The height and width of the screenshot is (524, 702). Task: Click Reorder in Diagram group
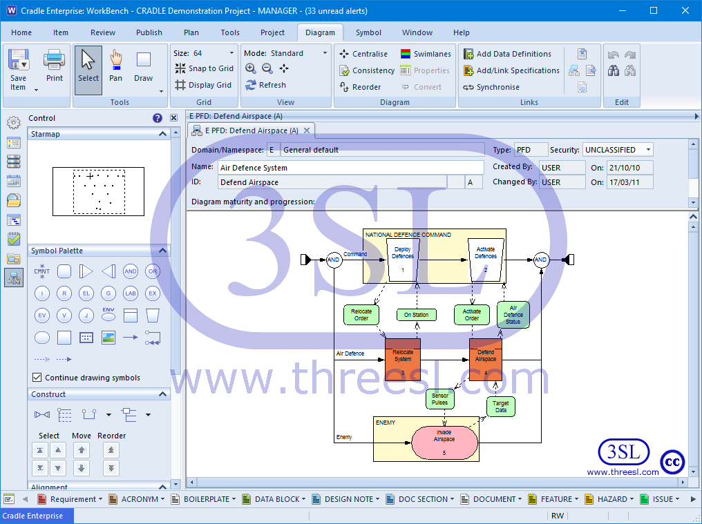(x=360, y=87)
